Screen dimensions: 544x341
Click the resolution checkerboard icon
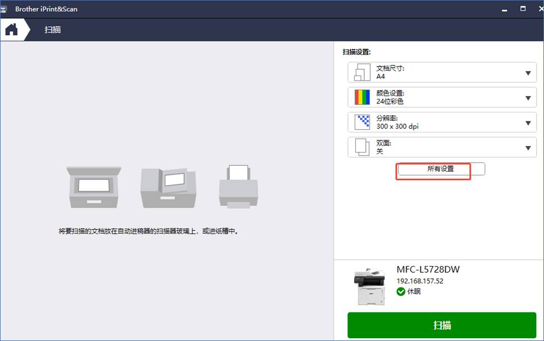click(361, 122)
